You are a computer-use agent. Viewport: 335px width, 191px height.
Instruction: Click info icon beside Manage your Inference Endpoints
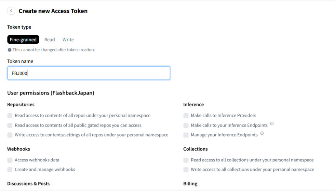tap(262, 133)
